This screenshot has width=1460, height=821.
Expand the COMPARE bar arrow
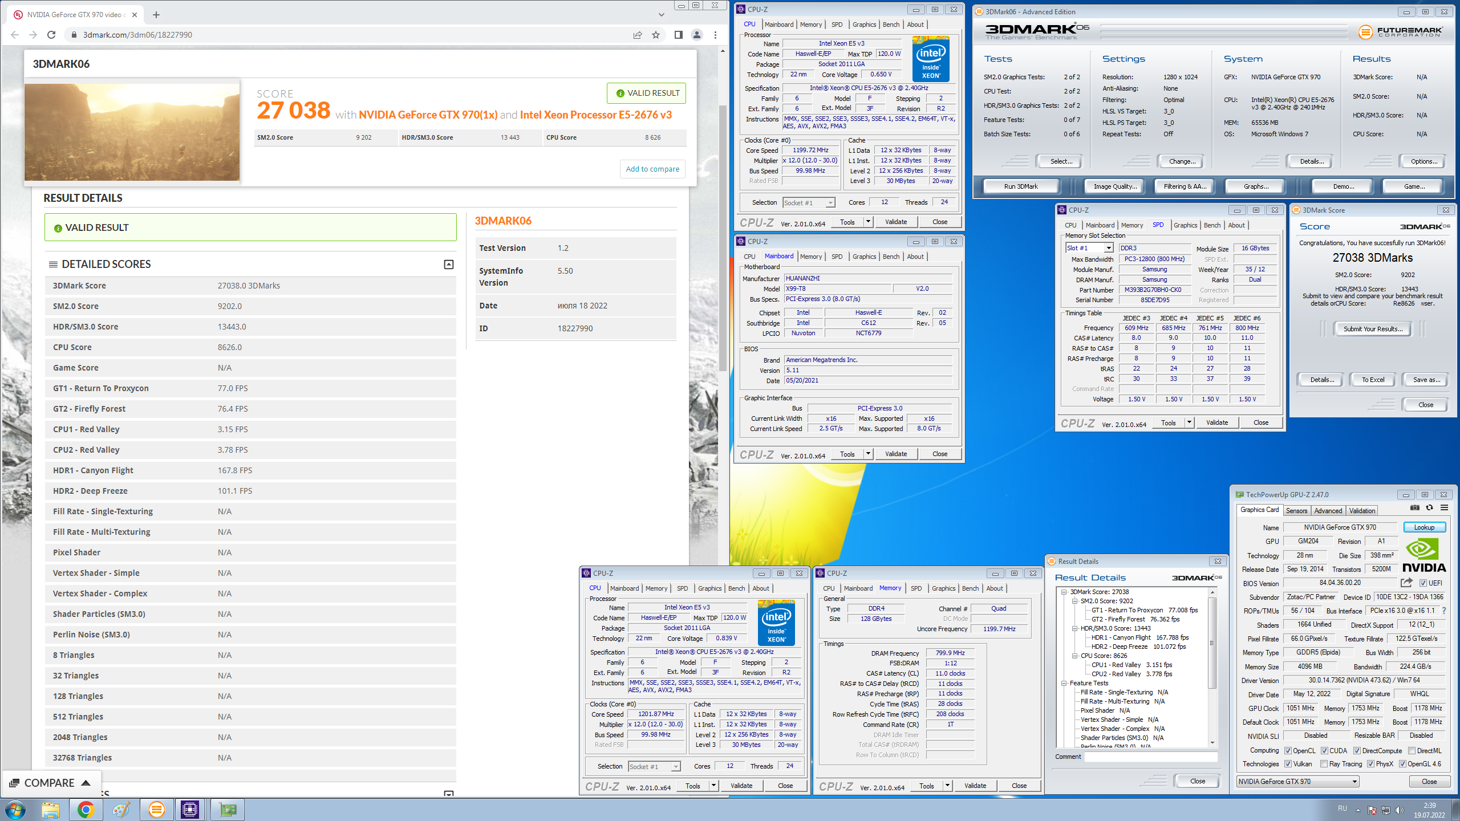pos(86,783)
